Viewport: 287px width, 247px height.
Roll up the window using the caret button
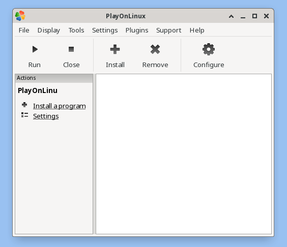click(231, 16)
